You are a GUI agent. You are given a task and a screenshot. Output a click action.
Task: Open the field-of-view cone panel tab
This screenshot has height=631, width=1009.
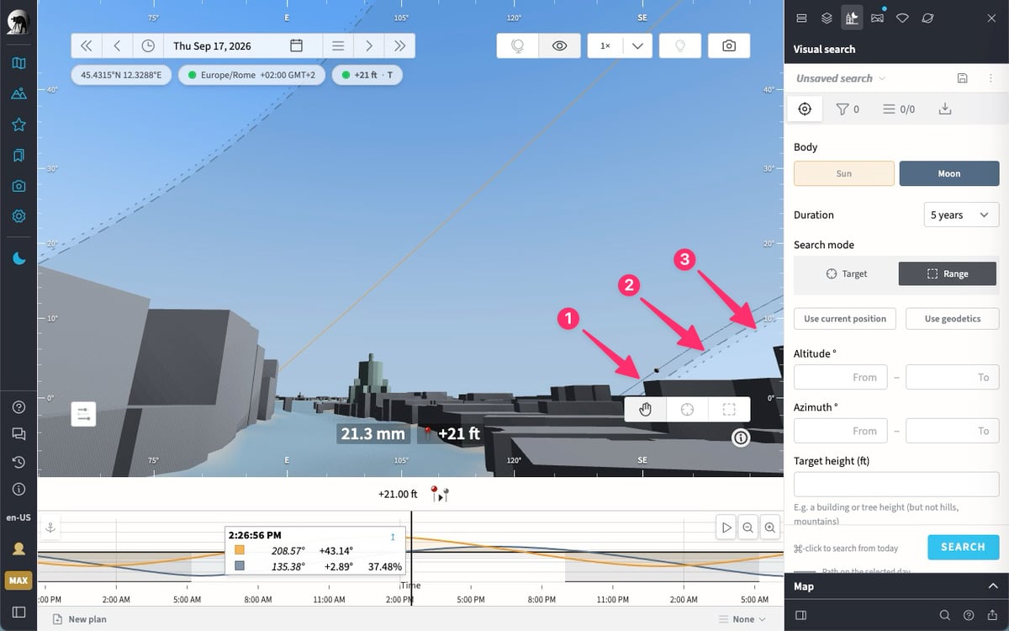pyautogui.click(x=902, y=17)
